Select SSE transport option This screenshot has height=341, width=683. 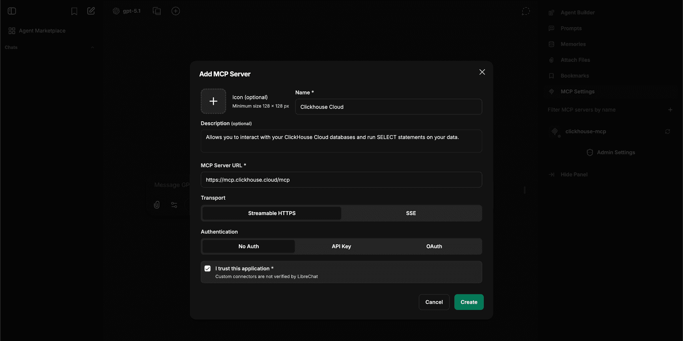411,213
